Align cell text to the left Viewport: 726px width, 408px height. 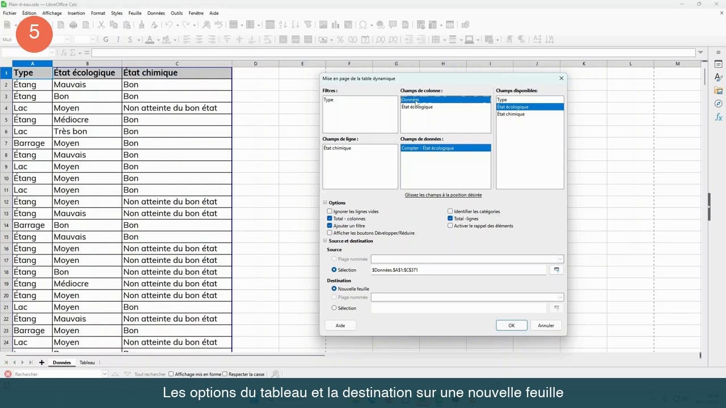coord(187,40)
